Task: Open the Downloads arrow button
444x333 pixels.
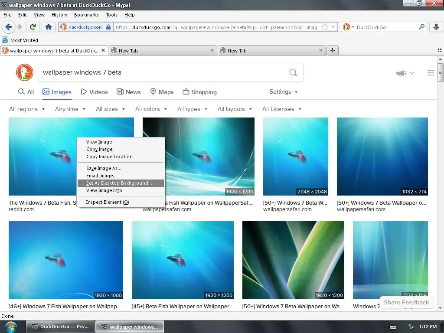Action: (436, 27)
